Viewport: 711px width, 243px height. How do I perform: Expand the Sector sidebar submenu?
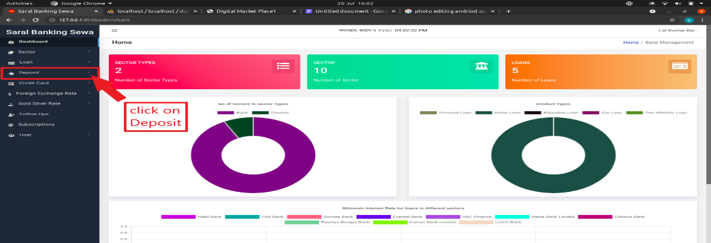49,52
